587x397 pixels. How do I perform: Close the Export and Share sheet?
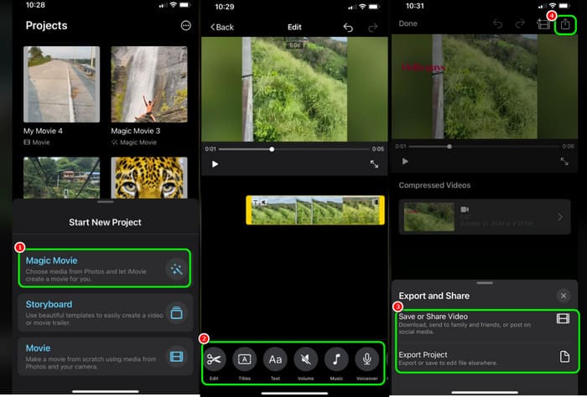(564, 296)
